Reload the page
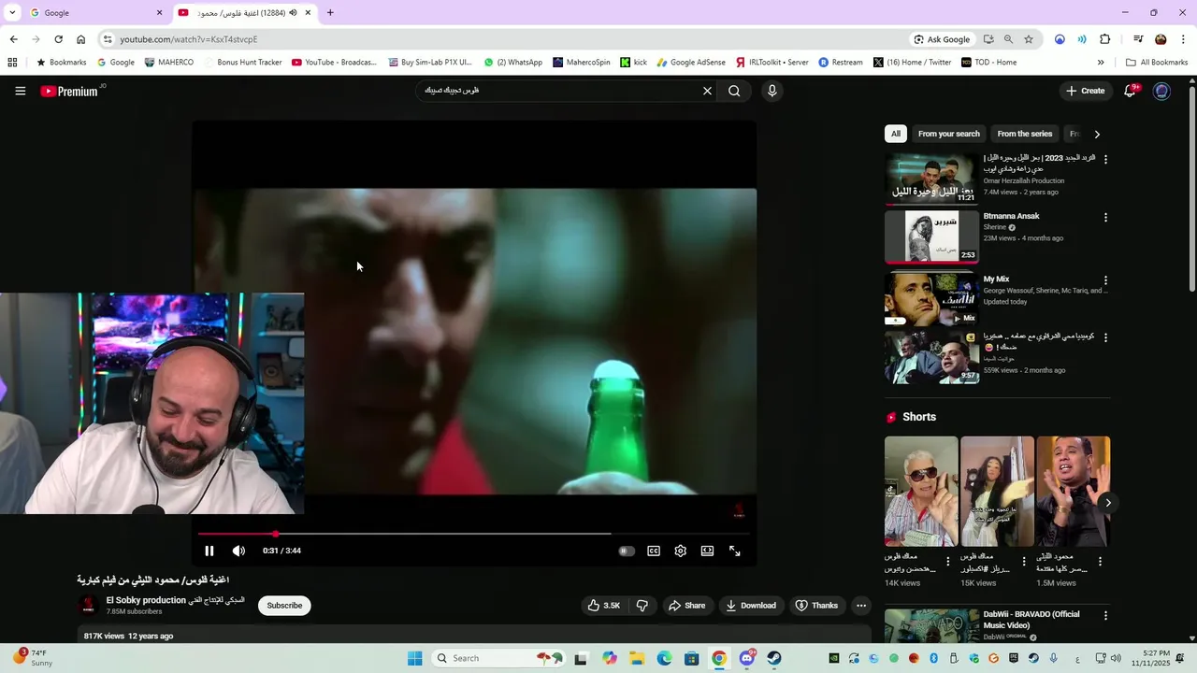Image resolution: width=1197 pixels, height=673 pixels. click(x=58, y=39)
